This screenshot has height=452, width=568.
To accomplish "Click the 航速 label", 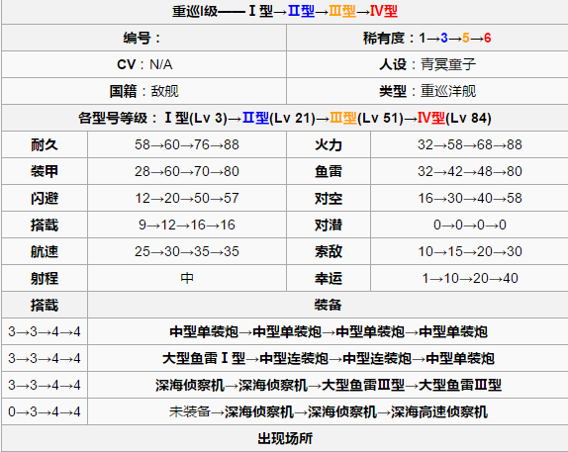I will click(45, 251).
